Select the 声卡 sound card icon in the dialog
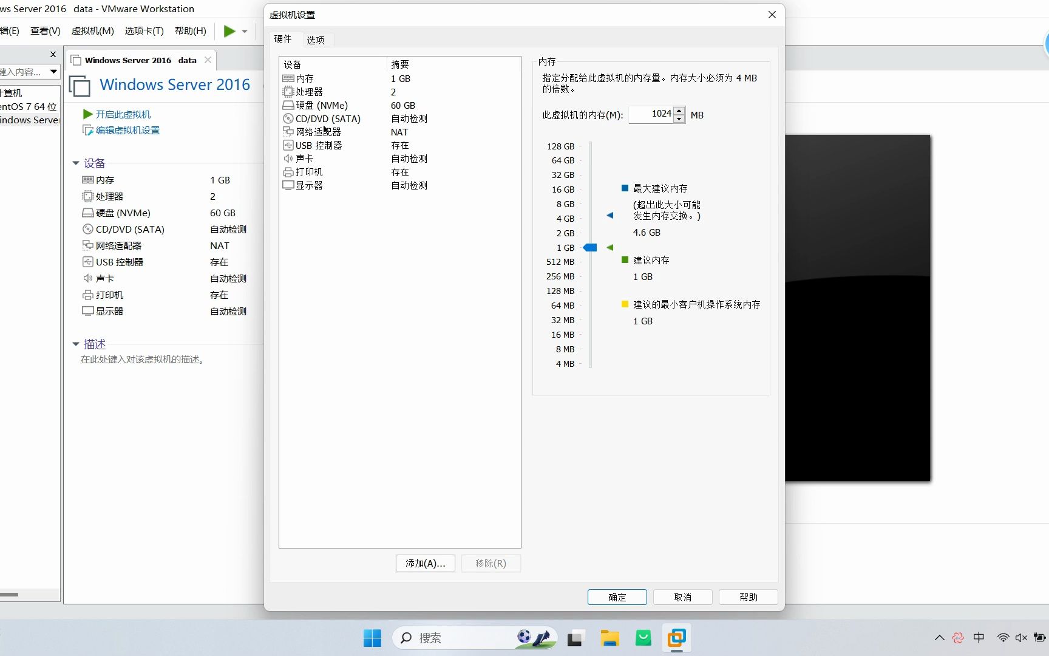This screenshot has width=1049, height=656. [288, 159]
